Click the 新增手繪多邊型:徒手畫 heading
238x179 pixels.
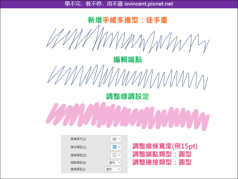[128, 20]
